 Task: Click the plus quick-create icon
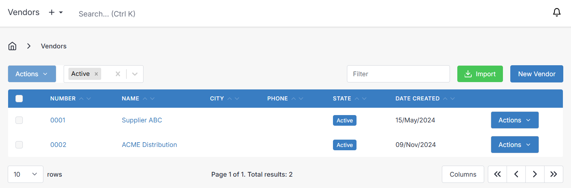click(52, 12)
